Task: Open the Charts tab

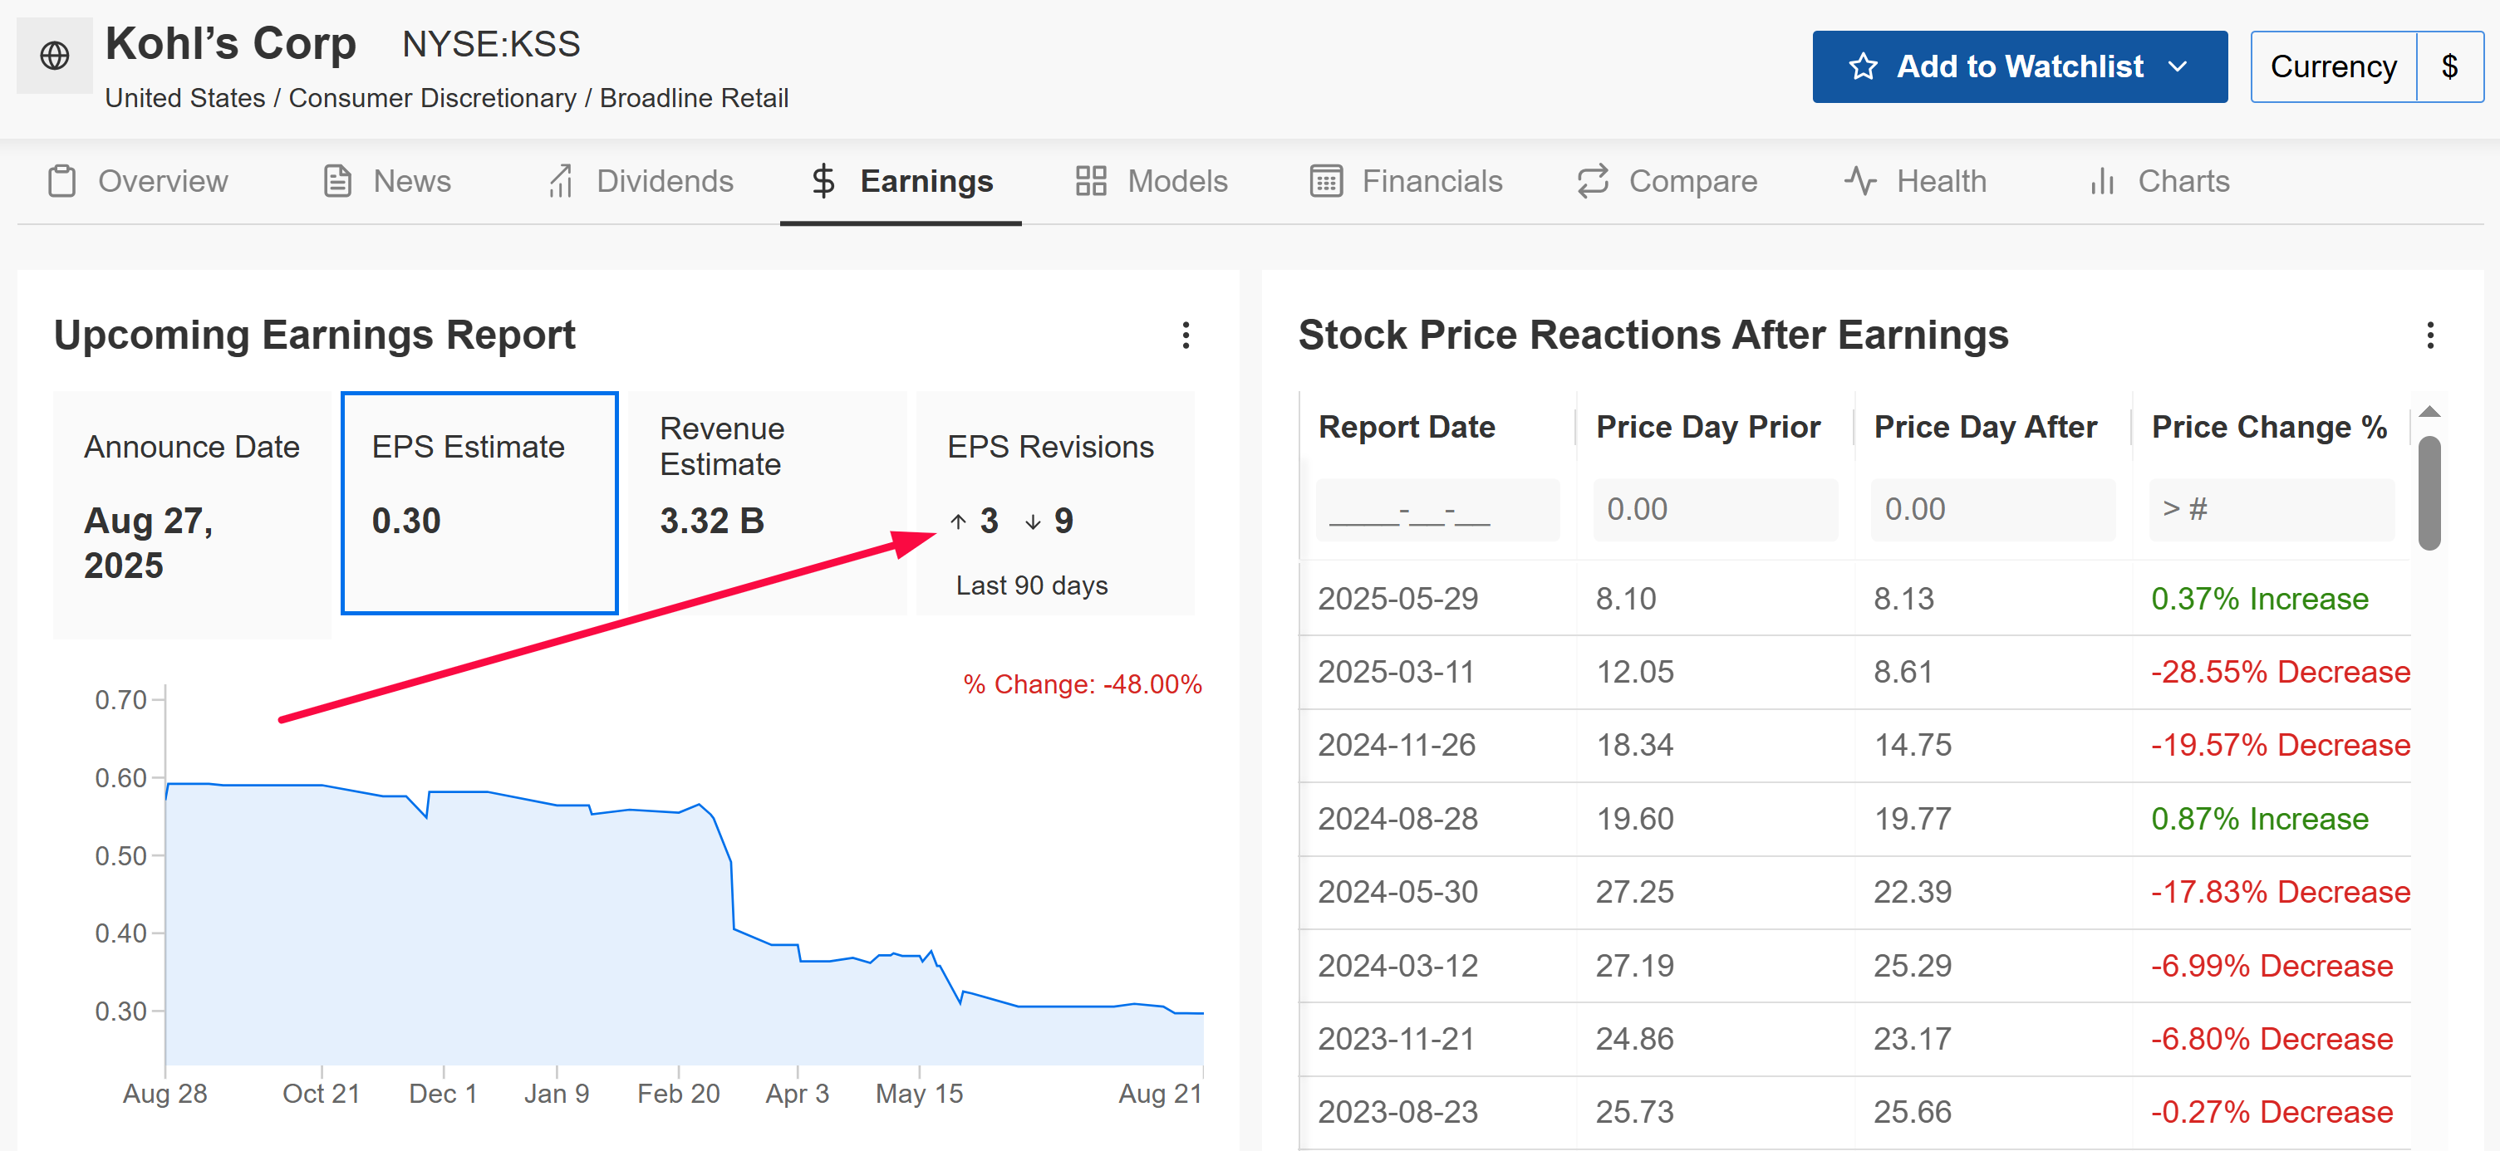Action: [2159, 181]
